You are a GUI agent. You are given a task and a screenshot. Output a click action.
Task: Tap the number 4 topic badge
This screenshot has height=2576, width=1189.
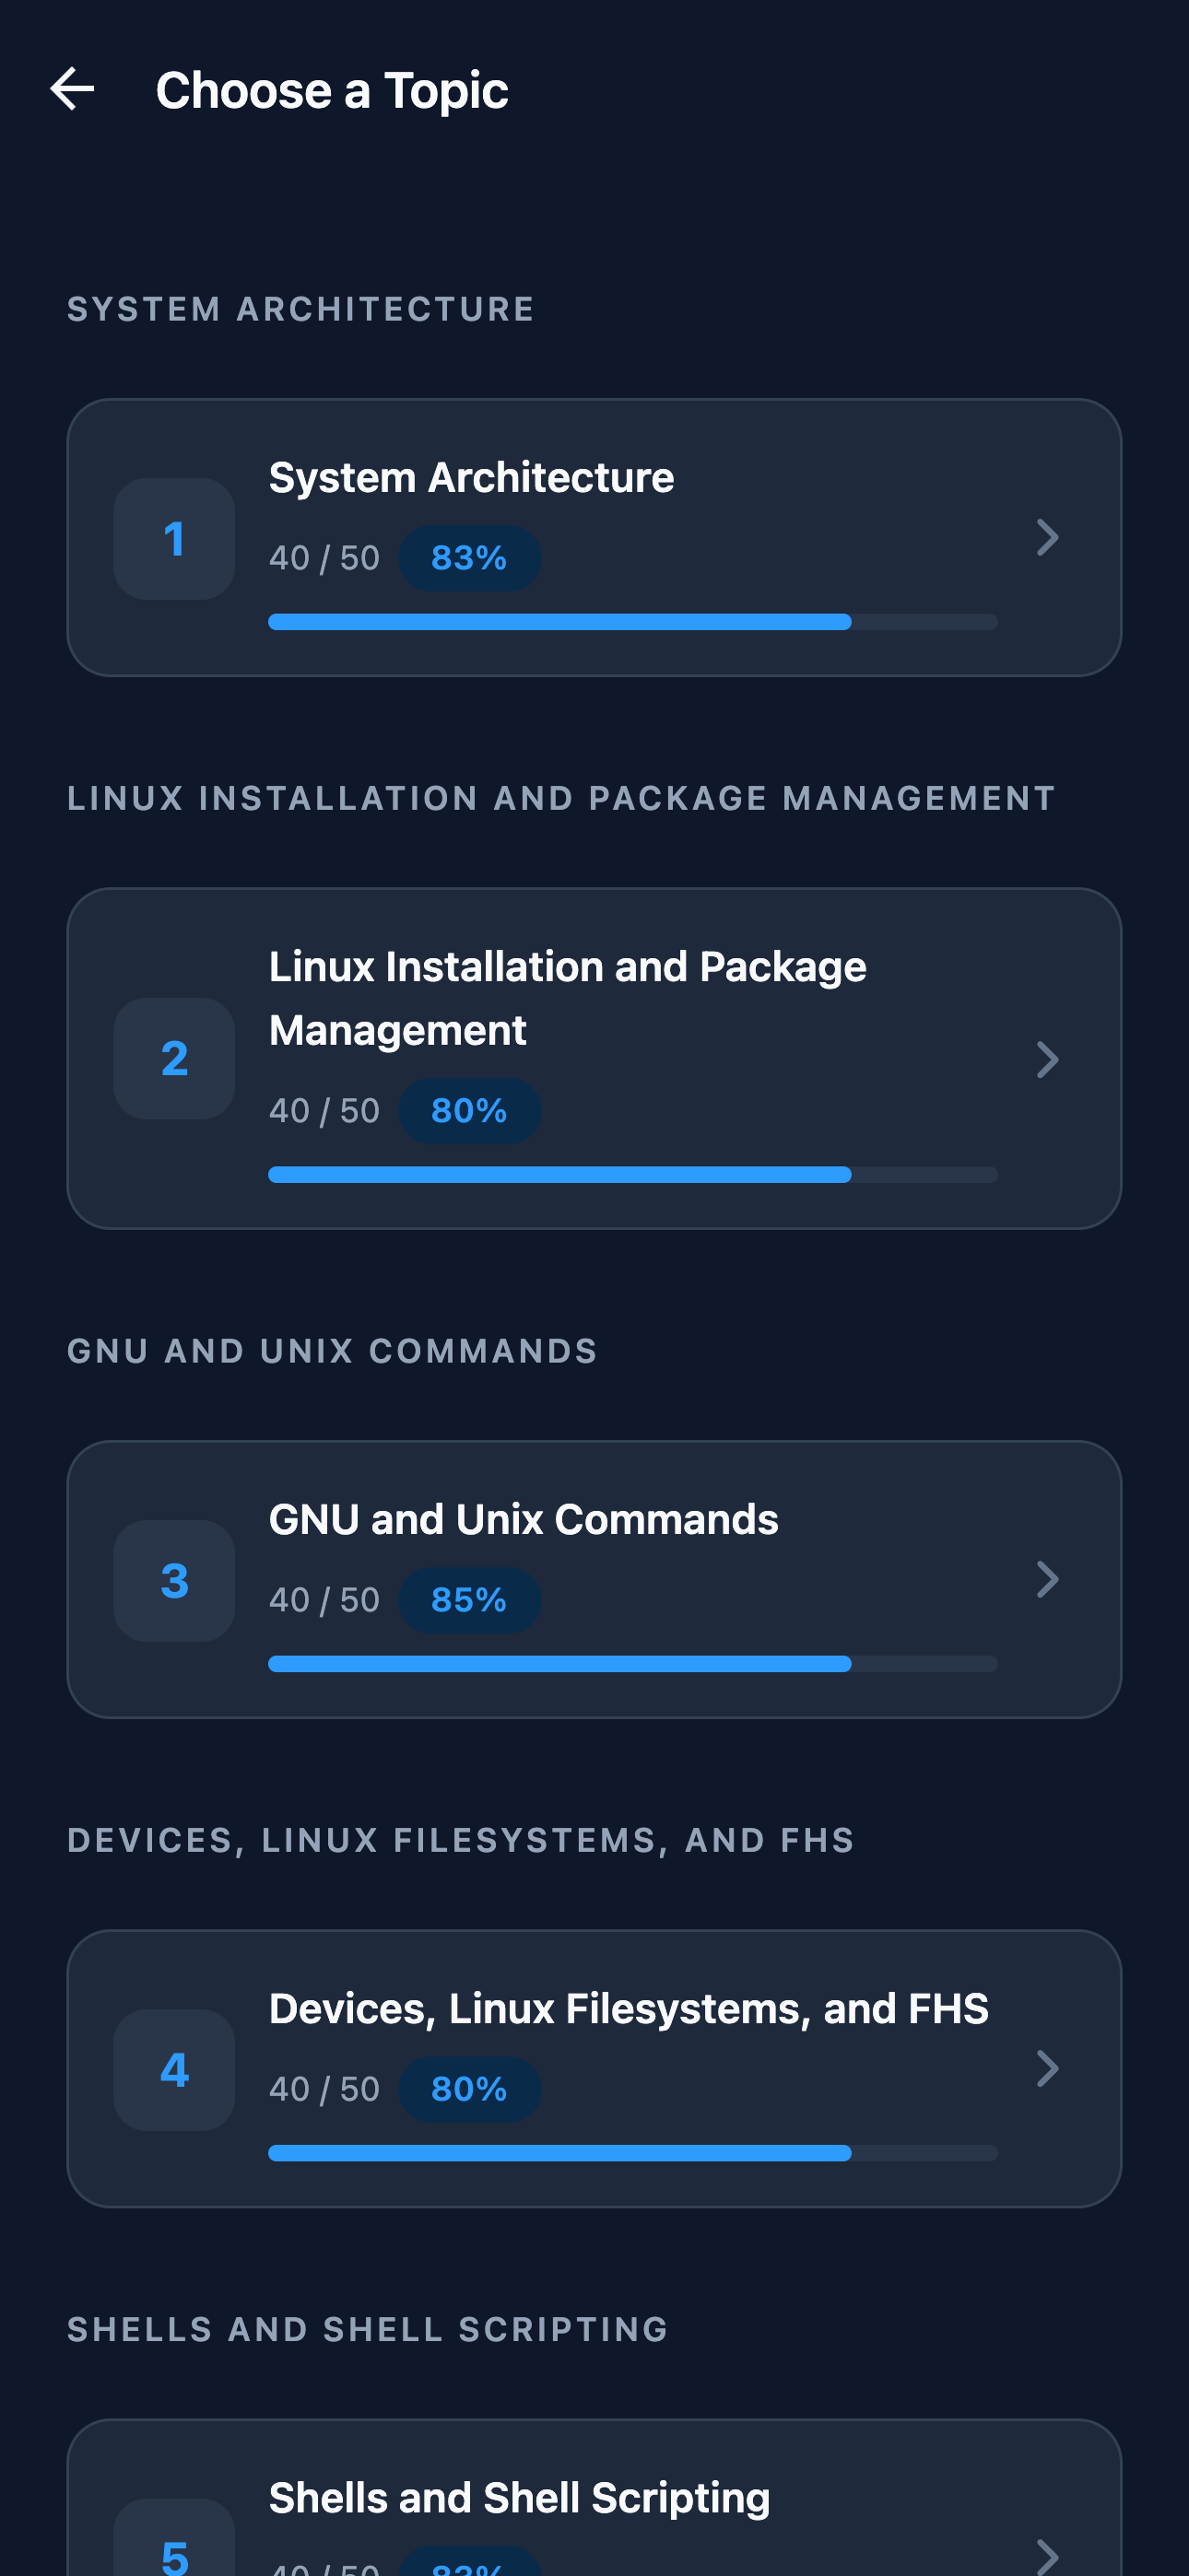point(174,2069)
